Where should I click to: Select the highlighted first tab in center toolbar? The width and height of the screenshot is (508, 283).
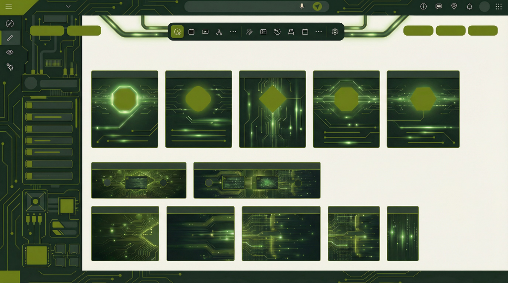(177, 32)
